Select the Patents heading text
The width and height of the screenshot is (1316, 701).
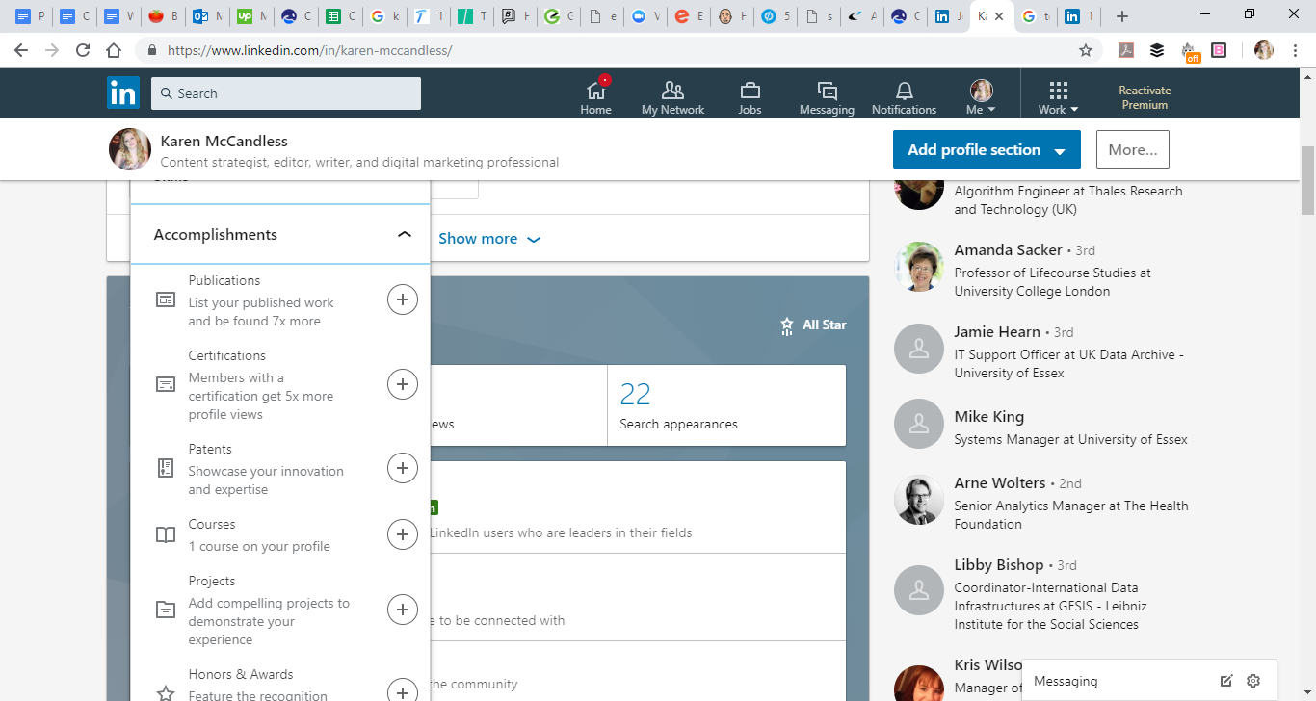tap(210, 449)
